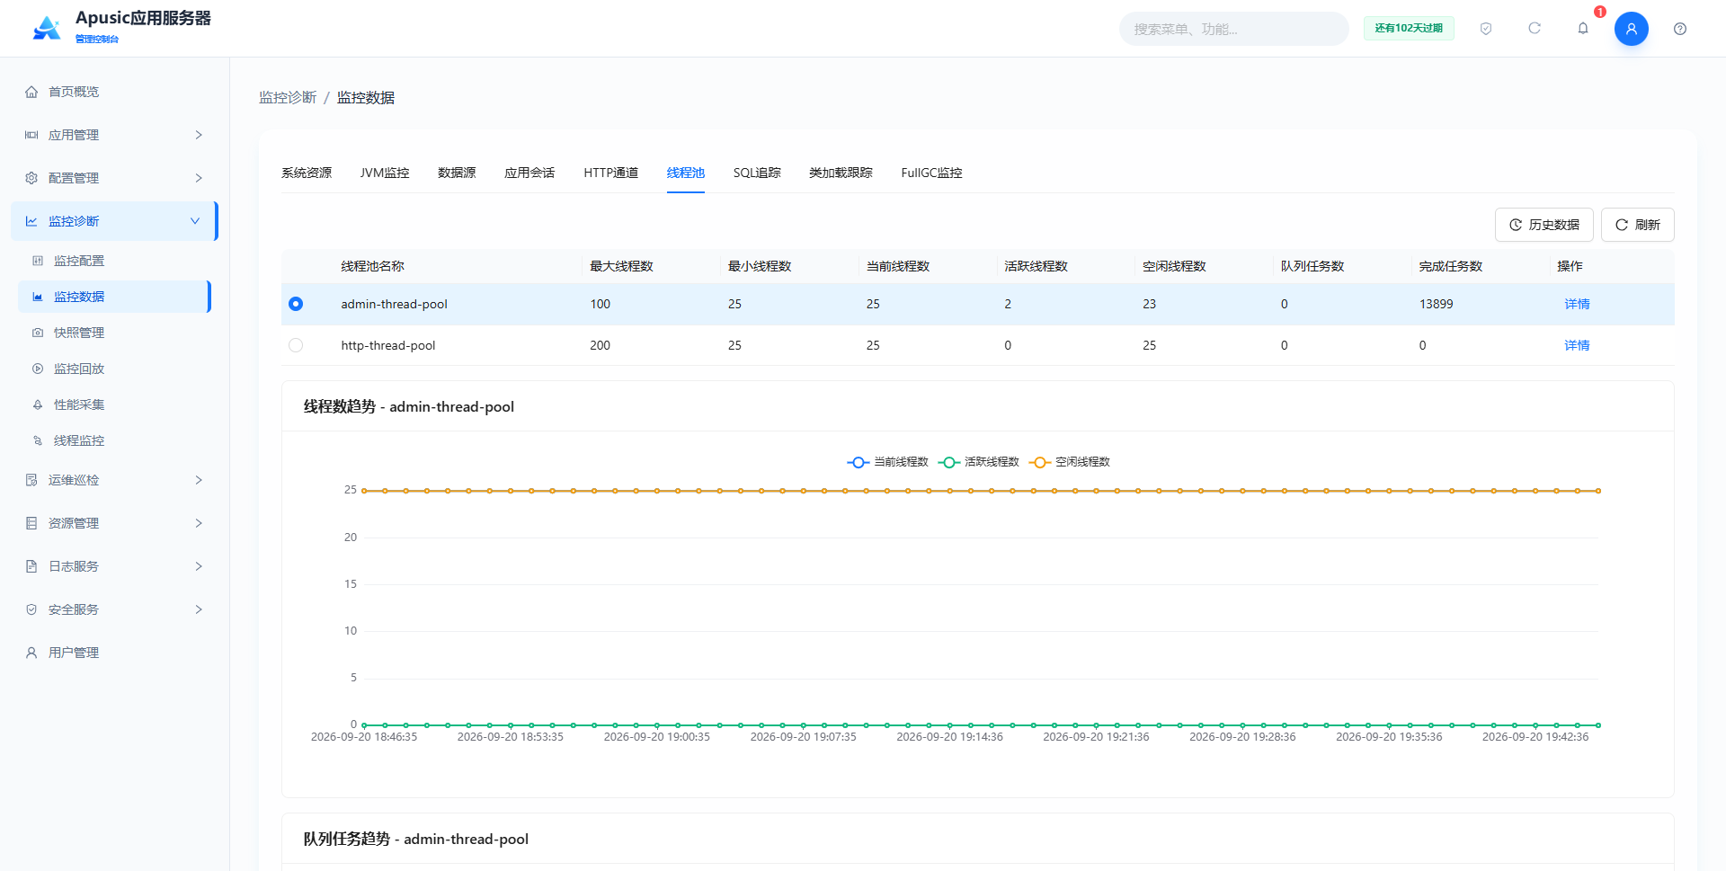
Task: Expand the 配置管理 menu chevron
Action: (199, 178)
